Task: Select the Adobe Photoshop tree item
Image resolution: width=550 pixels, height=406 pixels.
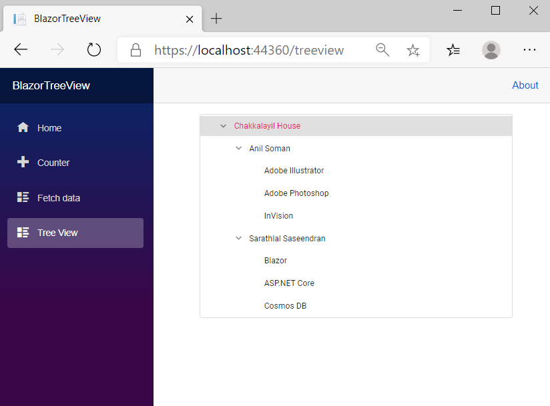Action: coord(296,193)
